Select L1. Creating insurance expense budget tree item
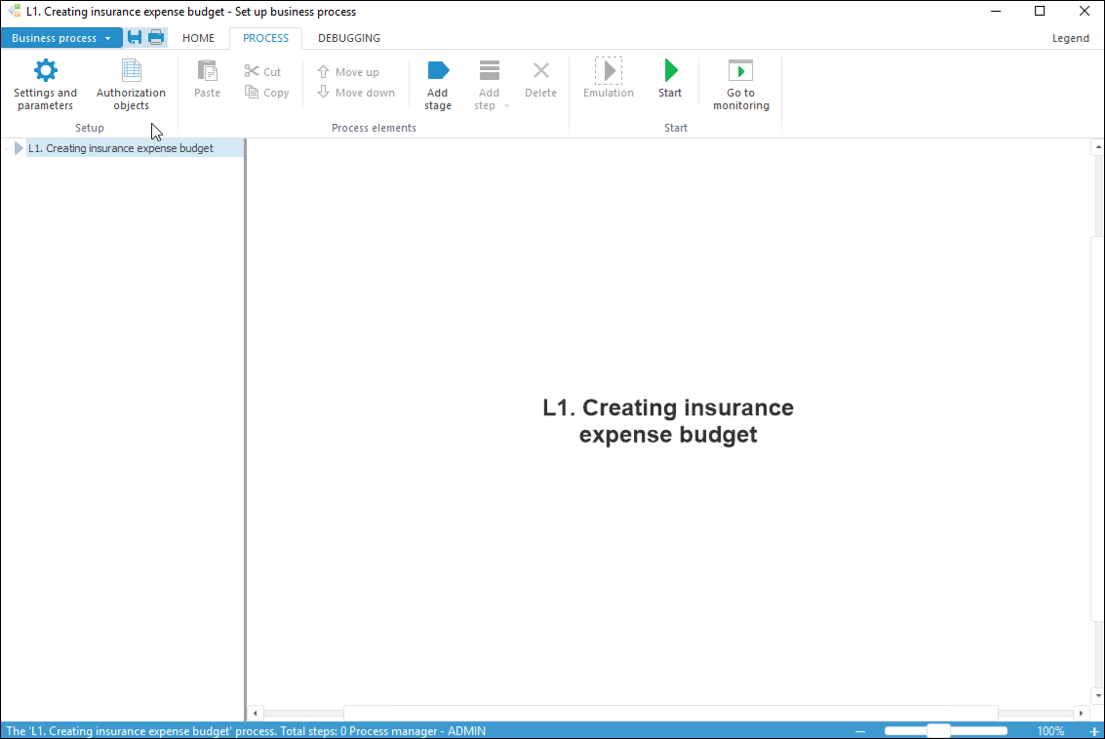The image size is (1105, 739). 121,148
